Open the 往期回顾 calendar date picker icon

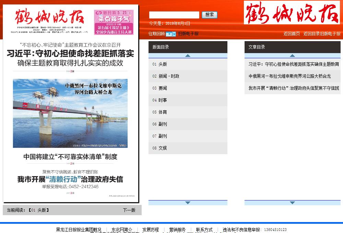(169, 34)
